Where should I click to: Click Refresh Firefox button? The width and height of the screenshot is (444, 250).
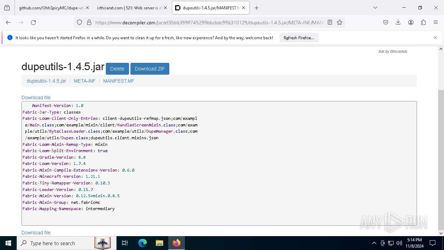coord(299,37)
